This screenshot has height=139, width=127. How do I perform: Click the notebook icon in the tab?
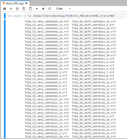[4, 3]
